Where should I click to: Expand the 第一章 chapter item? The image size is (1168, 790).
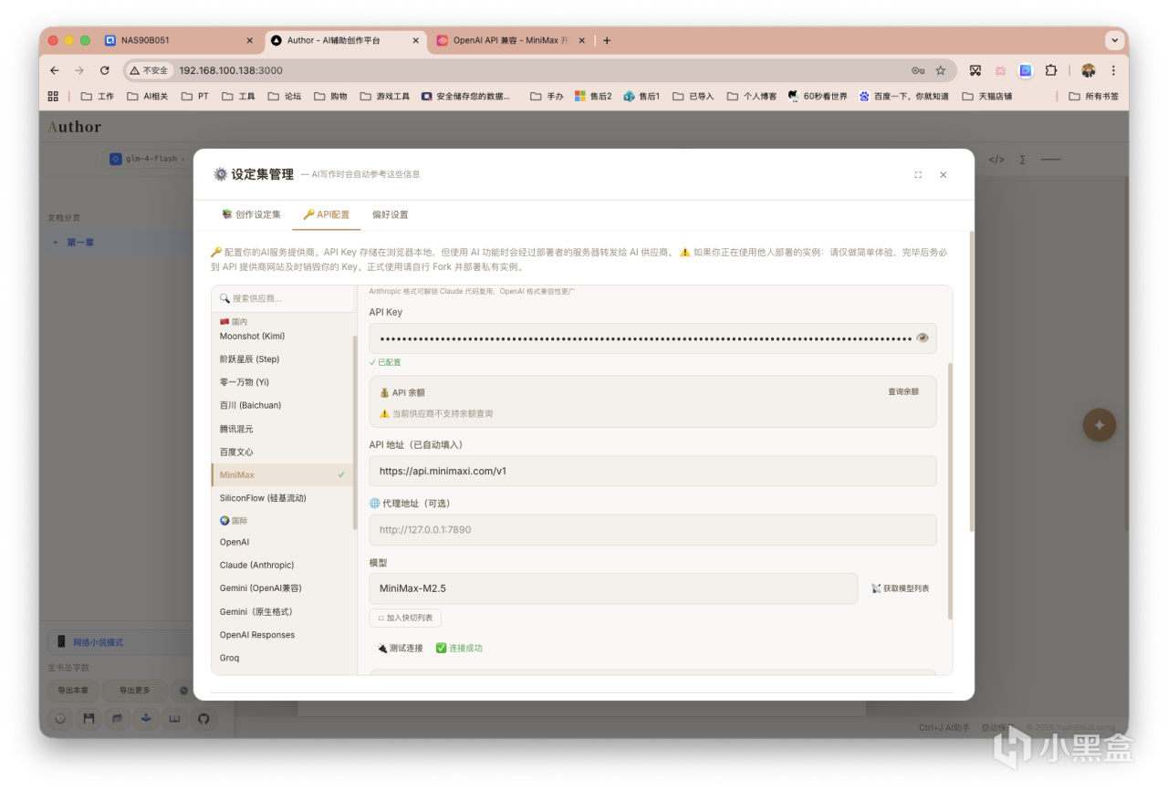pyautogui.click(x=55, y=243)
